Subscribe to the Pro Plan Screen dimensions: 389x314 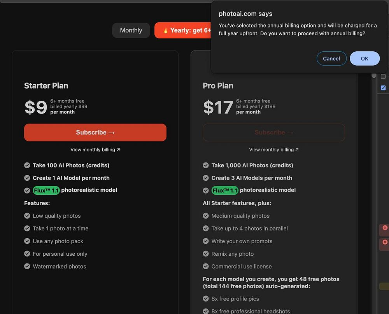coord(274,133)
